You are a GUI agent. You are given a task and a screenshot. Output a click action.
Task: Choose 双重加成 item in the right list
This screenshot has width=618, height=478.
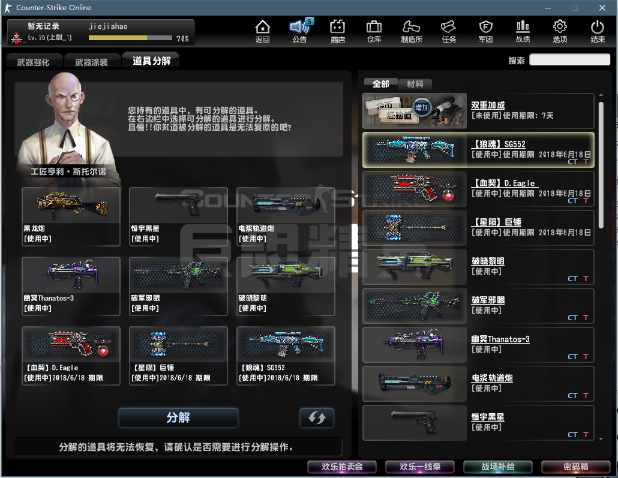pos(478,111)
